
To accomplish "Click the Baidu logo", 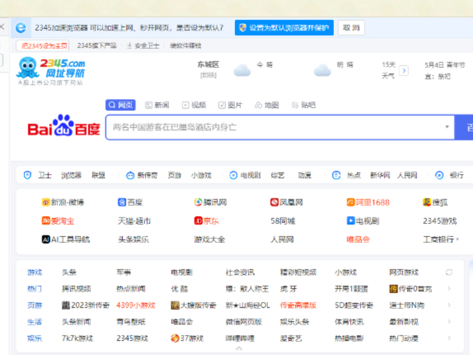I will pyautogui.click(x=63, y=126).
